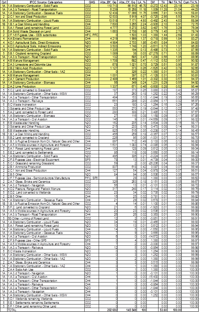Click the 'Cum TA,%' column header
This screenshot has width=199, height=312.
coord(191,2)
